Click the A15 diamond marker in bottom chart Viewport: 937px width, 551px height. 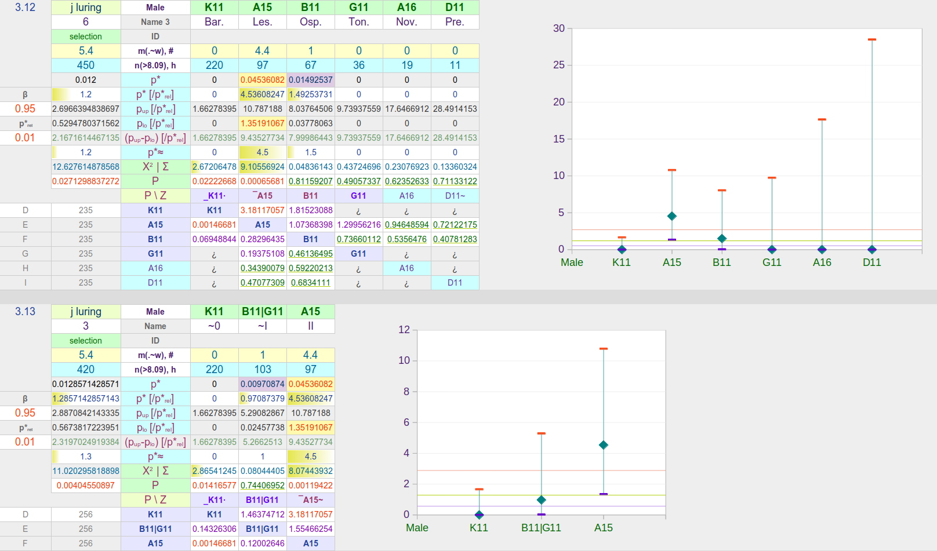coord(603,445)
